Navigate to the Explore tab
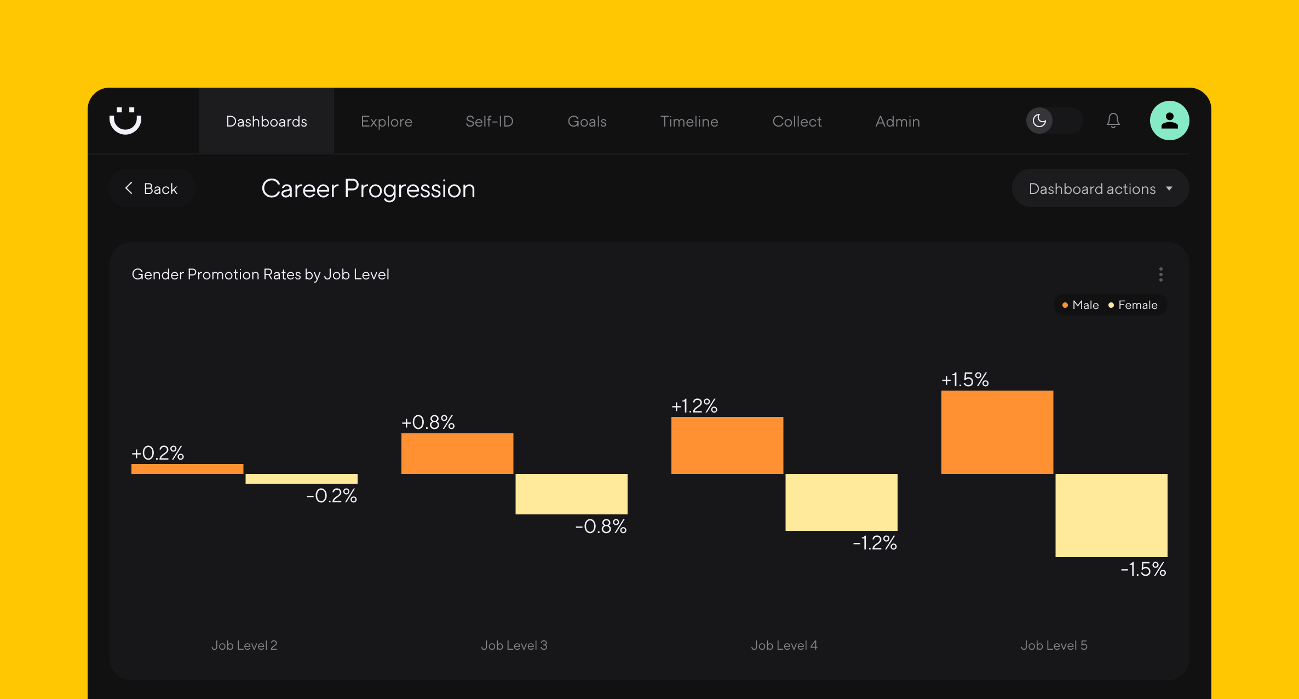Image resolution: width=1299 pixels, height=699 pixels. pos(386,121)
